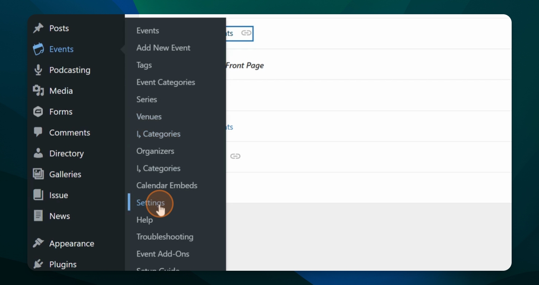Open Series in the Events submenu
This screenshot has height=285, width=539.
pos(147,99)
